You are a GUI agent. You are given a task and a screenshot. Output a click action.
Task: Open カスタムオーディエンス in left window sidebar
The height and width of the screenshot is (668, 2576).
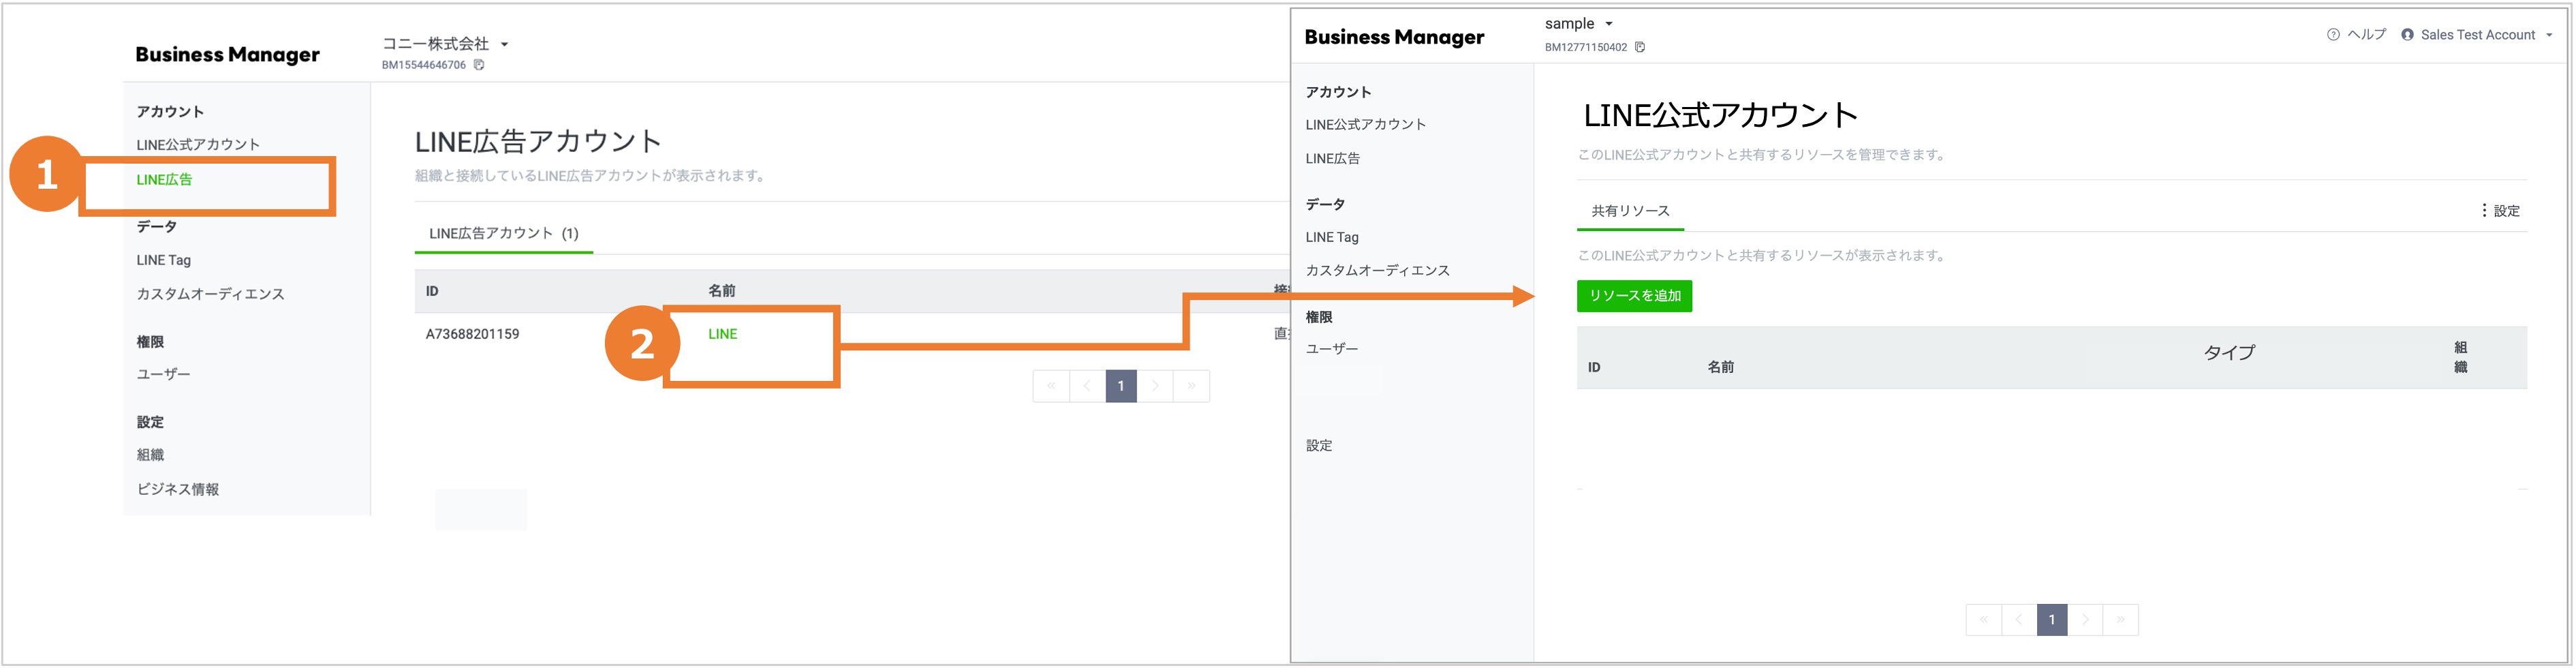210,294
